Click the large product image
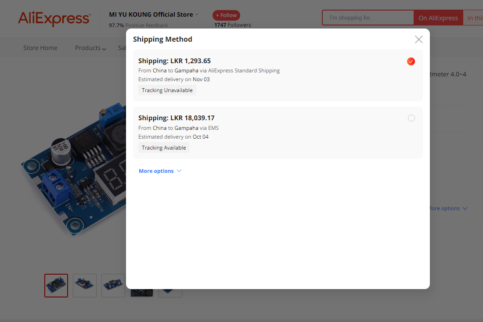This screenshot has width=483, height=322. (74, 170)
